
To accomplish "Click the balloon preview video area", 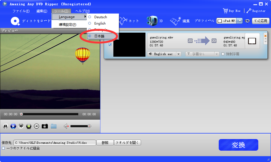I will (50, 71).
